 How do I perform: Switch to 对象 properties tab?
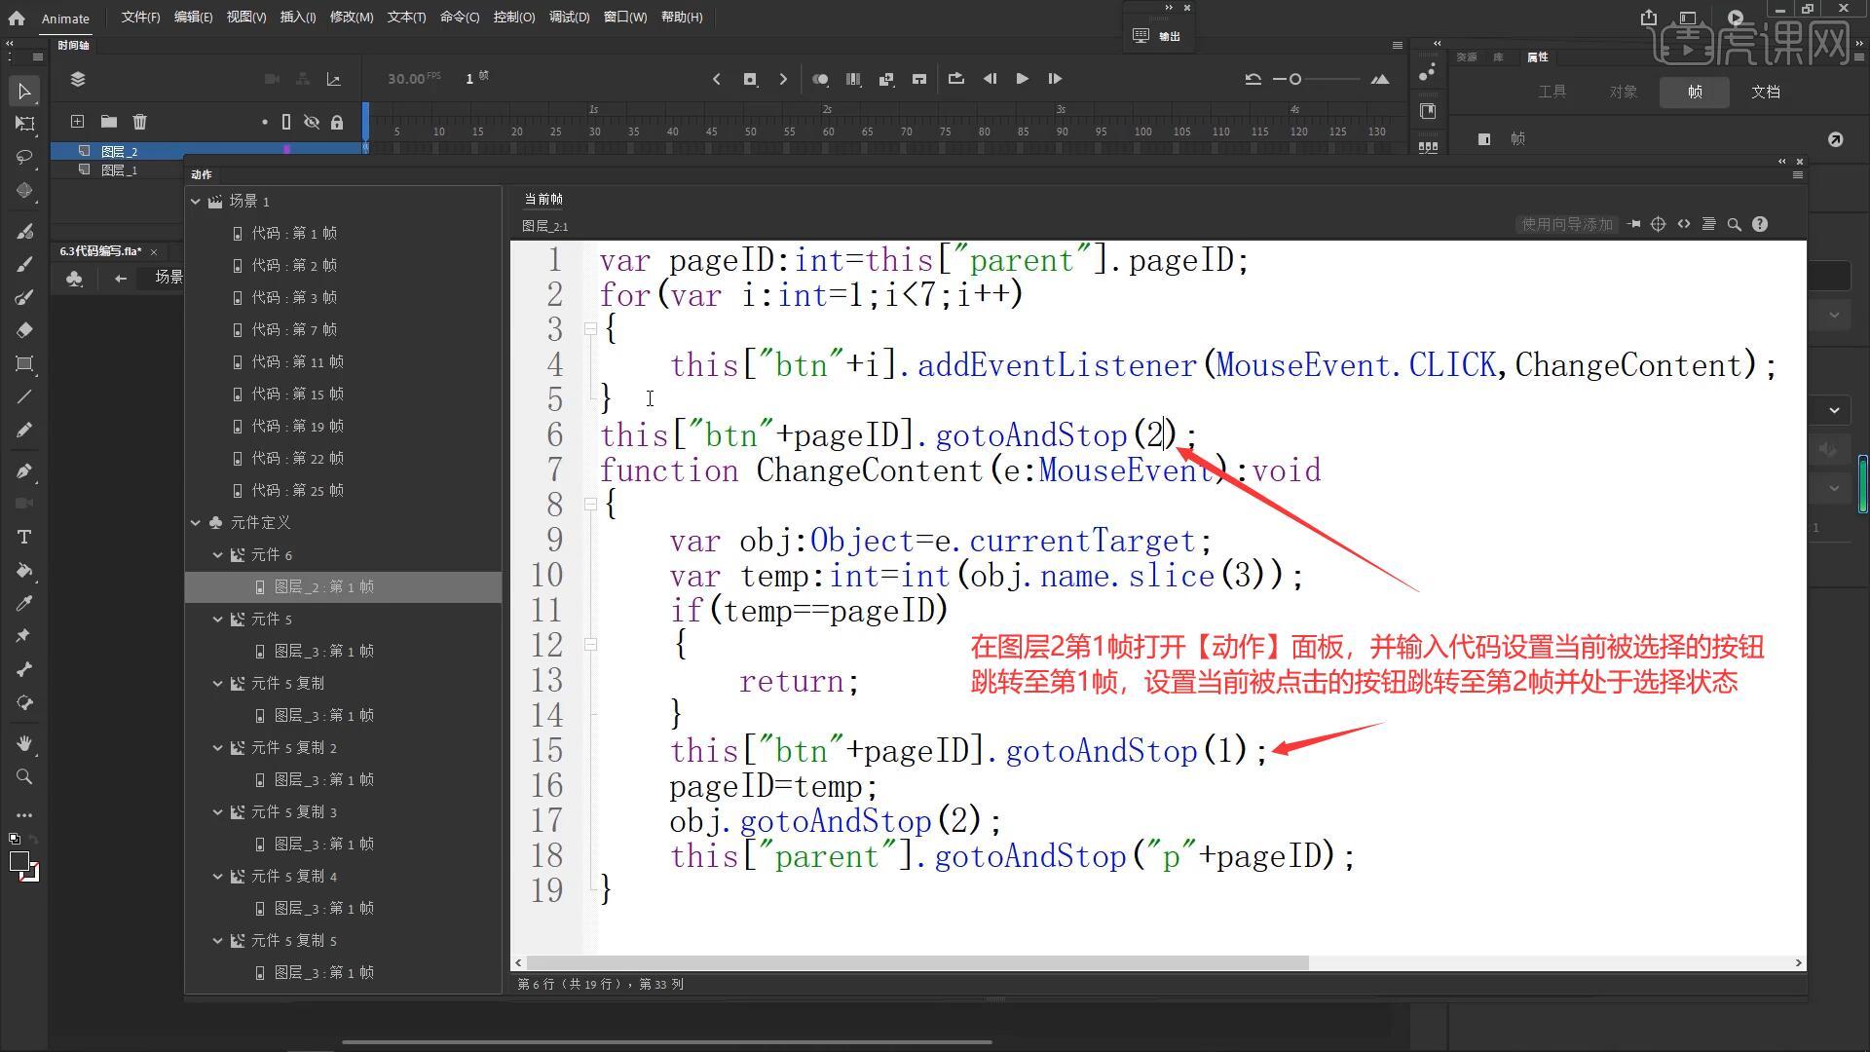click(x=1623, y=92)
